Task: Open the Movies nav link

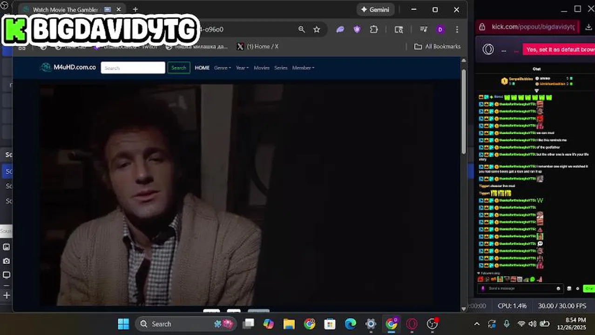Action: click(261, 68)
